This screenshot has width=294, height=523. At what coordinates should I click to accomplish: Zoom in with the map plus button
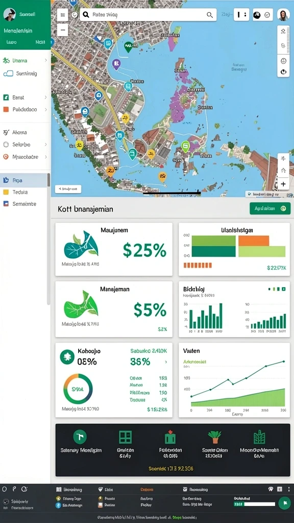click(x=283, y=184)
